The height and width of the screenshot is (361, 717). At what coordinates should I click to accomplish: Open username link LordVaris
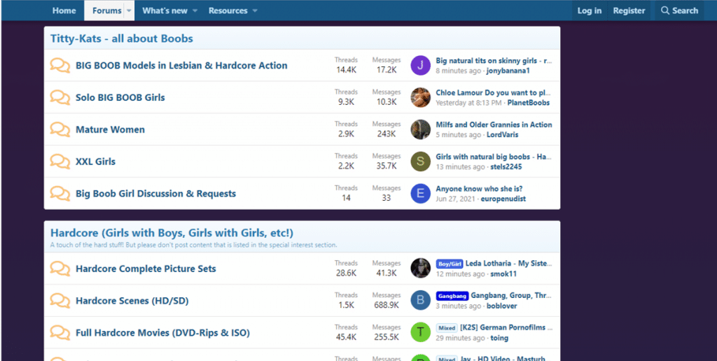tap(502, 135)
